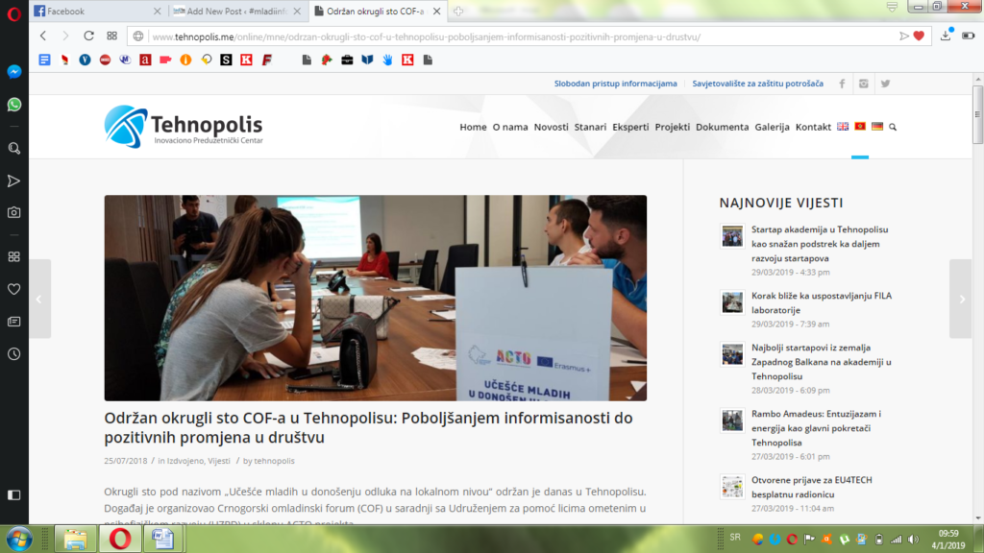The height and width of the screenshot is (553, 984).
Task: Switch to the Facebook tab
Action: click(96, 12)
